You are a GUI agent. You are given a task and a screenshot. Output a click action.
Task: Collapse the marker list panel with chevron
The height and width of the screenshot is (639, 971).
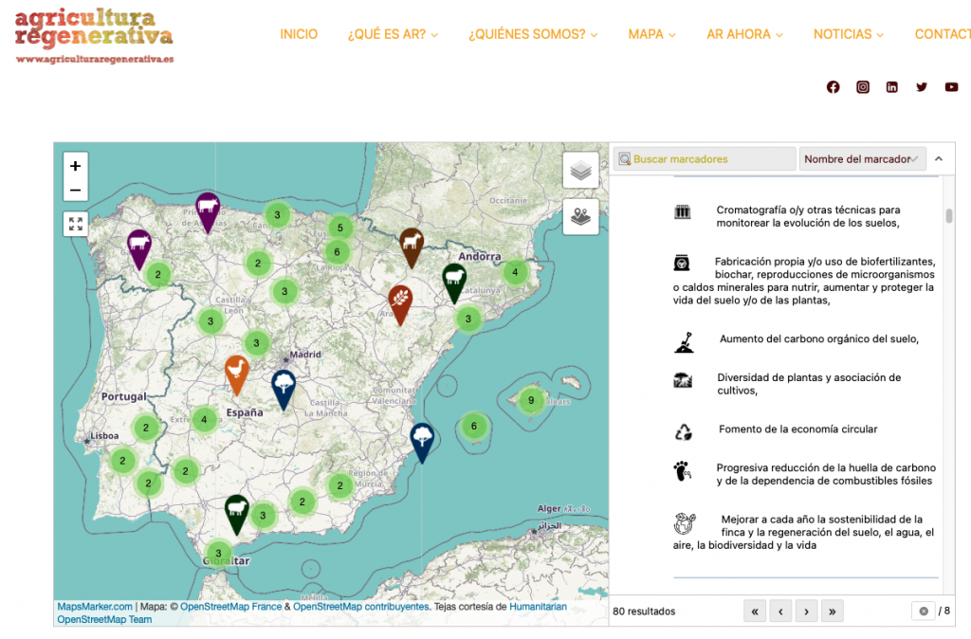939,159
